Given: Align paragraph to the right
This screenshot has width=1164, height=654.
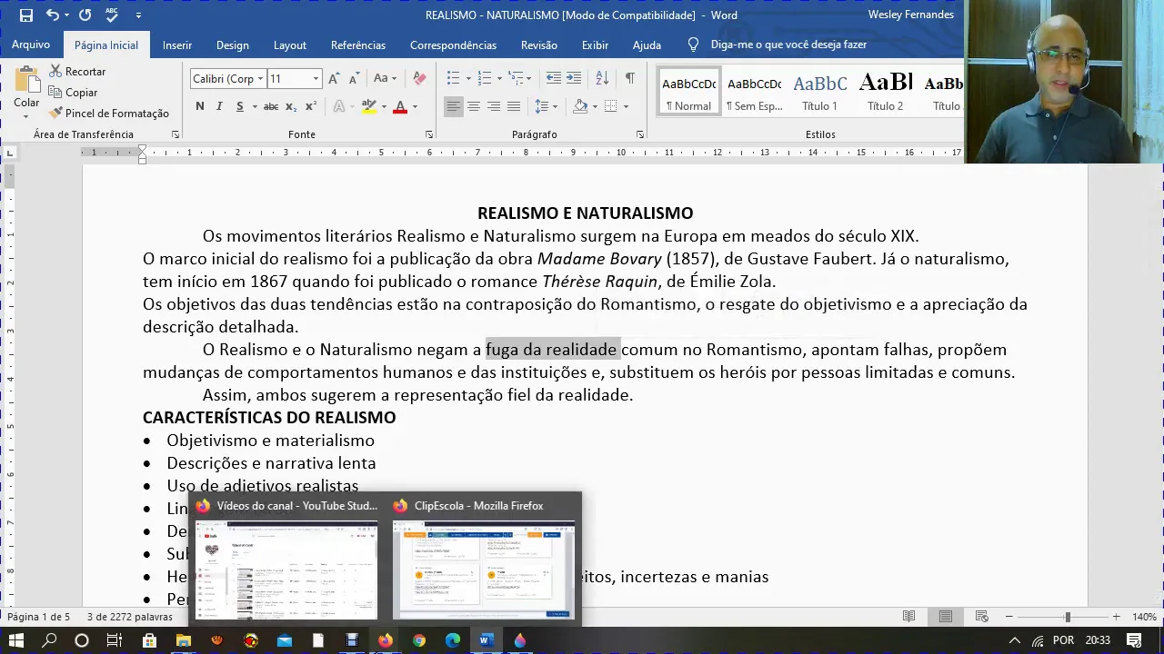Looking at the screenshot, I should point(494,107).
